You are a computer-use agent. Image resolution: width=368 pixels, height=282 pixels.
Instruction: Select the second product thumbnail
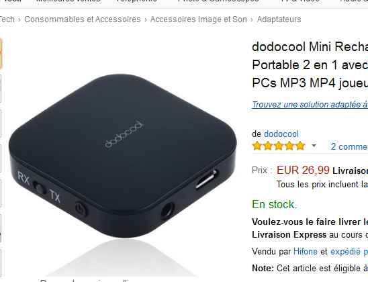point(1,89)
